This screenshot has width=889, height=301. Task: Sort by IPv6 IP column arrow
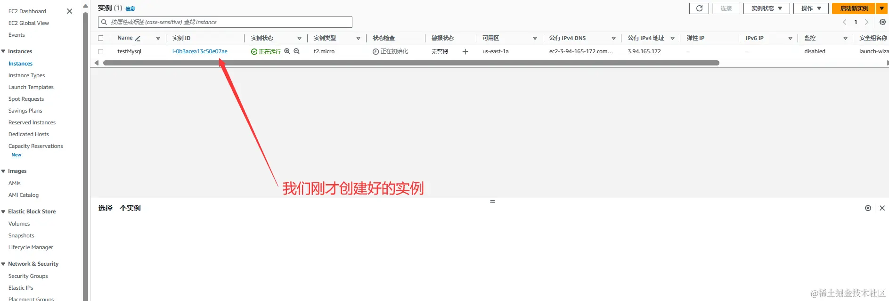click(x=790, y=38)
